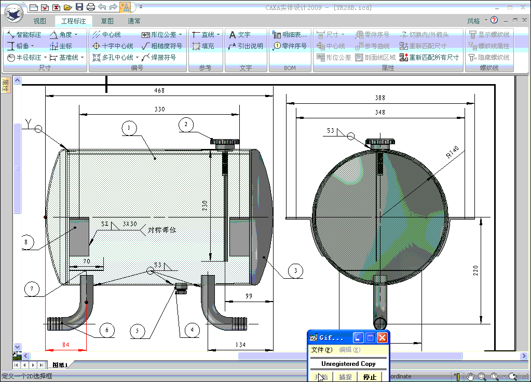Expand the 角度 dropdown arrow
The image size is (531, 382).
(76, 35)
